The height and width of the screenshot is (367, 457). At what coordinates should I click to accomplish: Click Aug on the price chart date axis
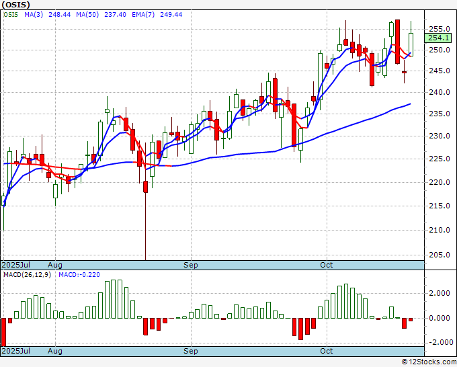[x=55, y=265]
